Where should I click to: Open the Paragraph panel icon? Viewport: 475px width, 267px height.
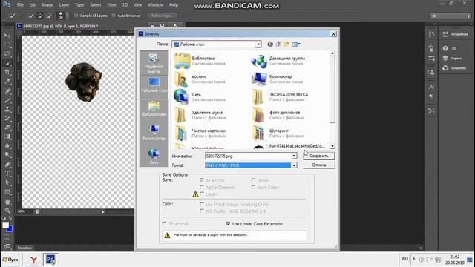click(431, 97)
